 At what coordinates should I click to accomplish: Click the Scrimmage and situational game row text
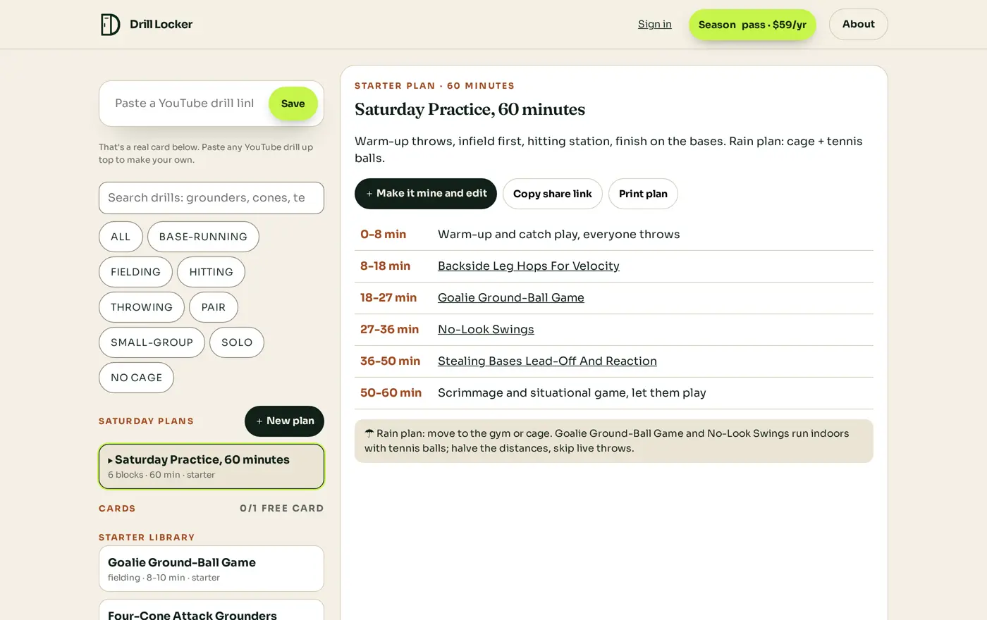[572, 393]
